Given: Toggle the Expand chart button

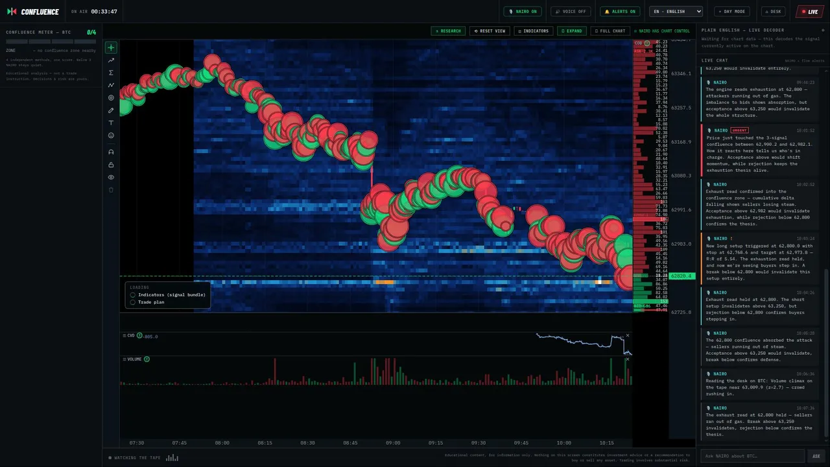Looking at the screenshot, I should pos(571,30).
